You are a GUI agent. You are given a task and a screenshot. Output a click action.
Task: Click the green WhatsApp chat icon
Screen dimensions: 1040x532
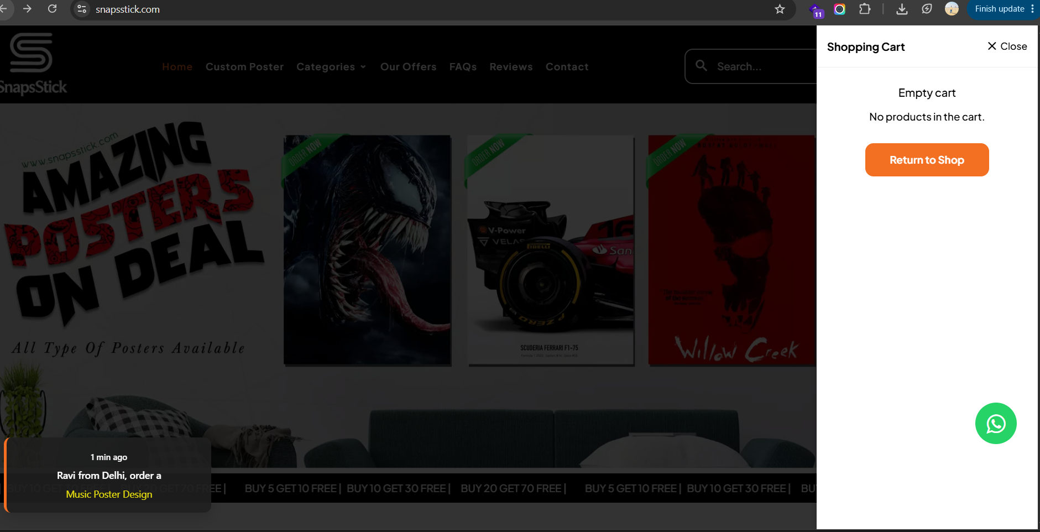[x=996, y=424]
